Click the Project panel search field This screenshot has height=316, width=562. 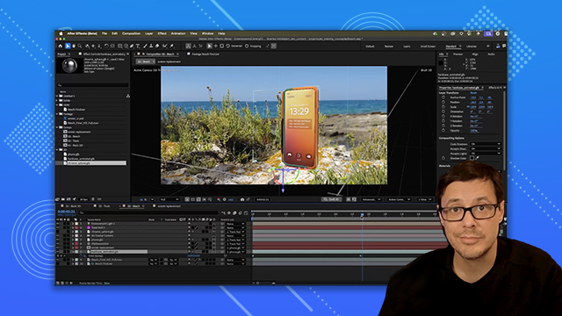coord(93,85)
